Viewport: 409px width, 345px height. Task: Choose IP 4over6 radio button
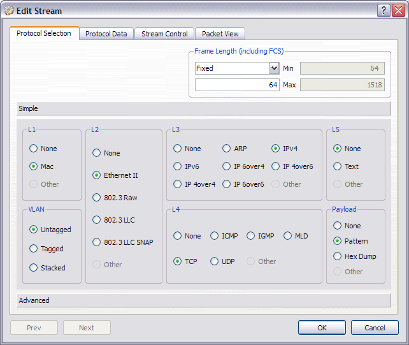tap(275, 166)
